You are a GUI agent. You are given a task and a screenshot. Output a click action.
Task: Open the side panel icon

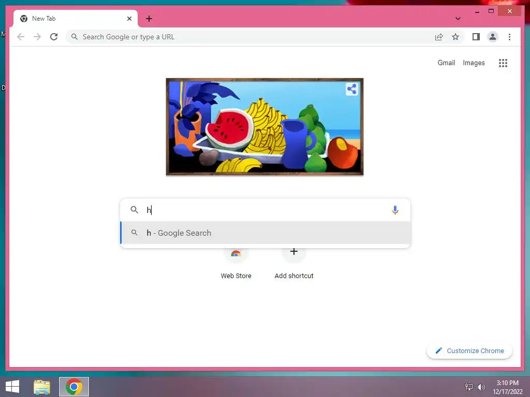(476, 37)
